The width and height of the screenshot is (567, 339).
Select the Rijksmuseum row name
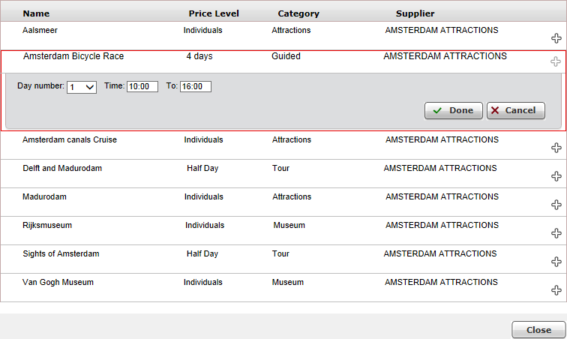tap(47, 225)
